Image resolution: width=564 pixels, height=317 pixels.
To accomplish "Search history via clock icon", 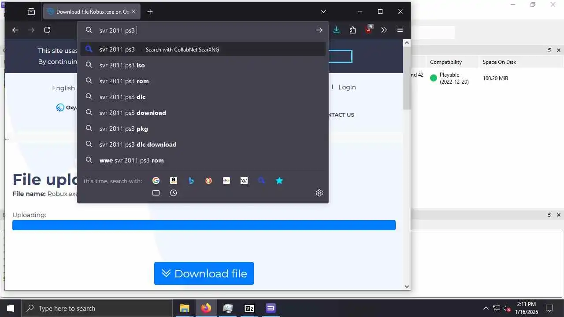I will point(174,193).
